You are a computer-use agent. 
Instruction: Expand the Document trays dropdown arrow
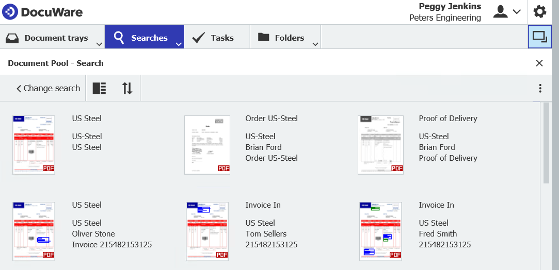click(99, 44)
